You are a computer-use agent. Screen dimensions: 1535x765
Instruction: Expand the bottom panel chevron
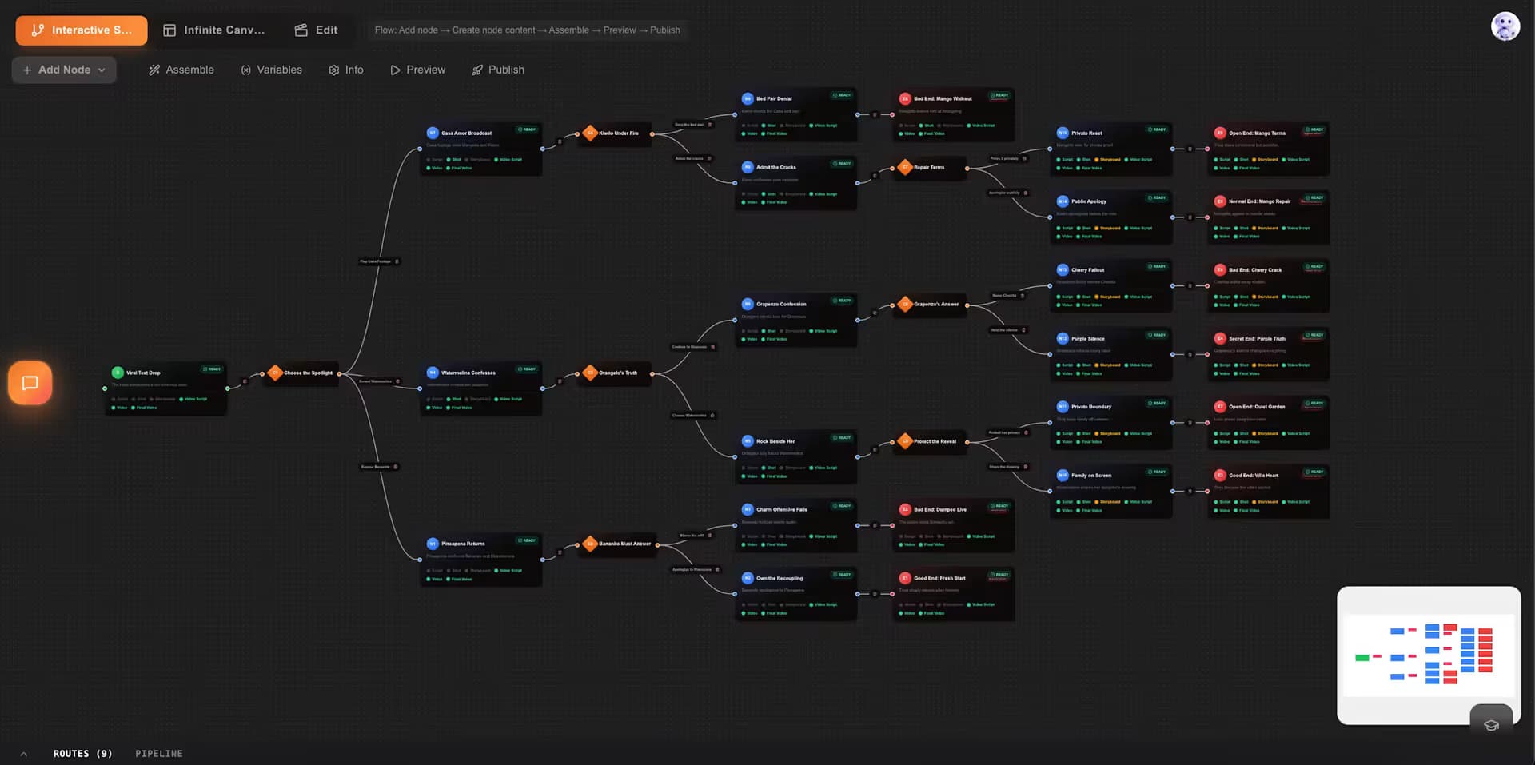point(24,754)
